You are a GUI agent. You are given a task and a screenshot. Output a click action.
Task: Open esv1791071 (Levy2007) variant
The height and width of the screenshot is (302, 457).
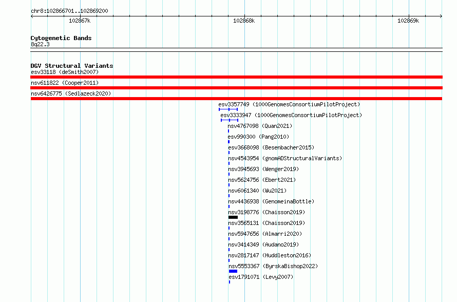(261, 277)
